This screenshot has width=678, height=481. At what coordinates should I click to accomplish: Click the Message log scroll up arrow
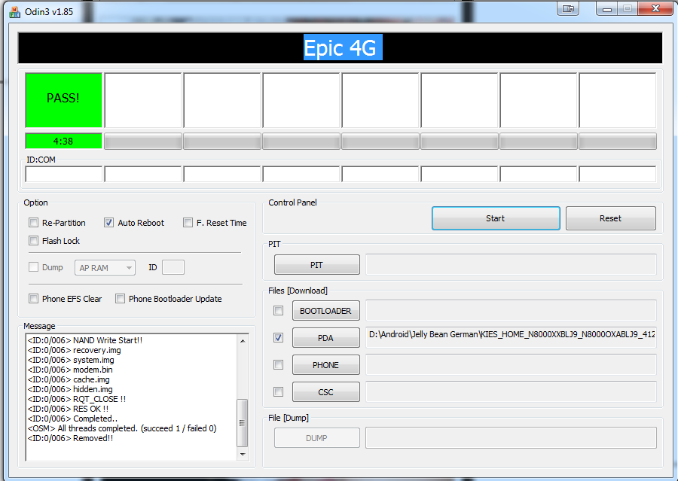[243, 341]
